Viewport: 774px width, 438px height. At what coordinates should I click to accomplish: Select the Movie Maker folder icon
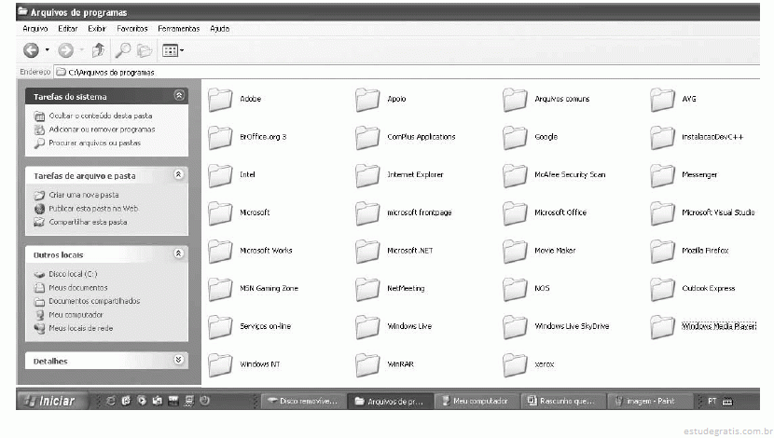[515, 252]
